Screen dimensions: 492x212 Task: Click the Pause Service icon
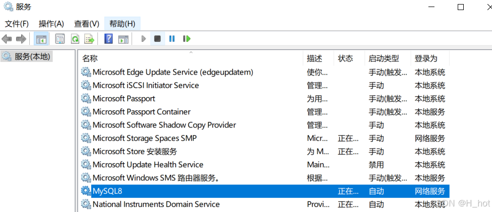172,39
